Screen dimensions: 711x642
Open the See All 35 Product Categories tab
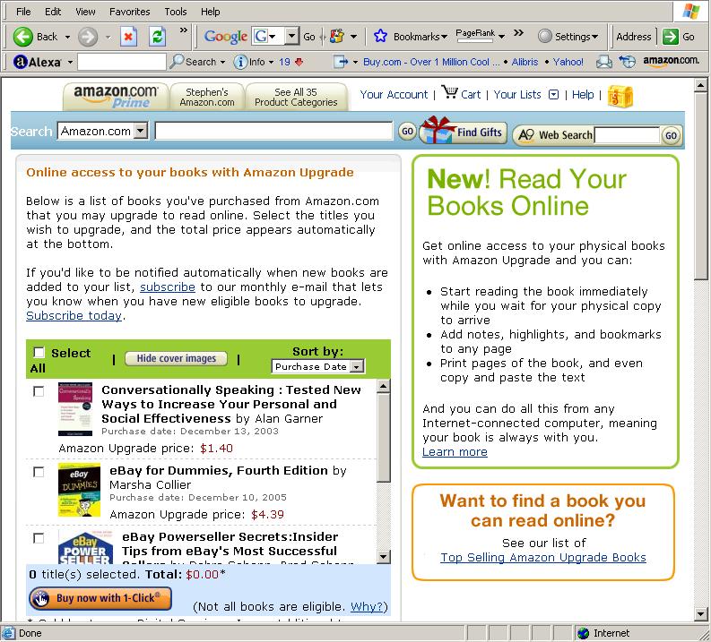(x=296, y=97)
